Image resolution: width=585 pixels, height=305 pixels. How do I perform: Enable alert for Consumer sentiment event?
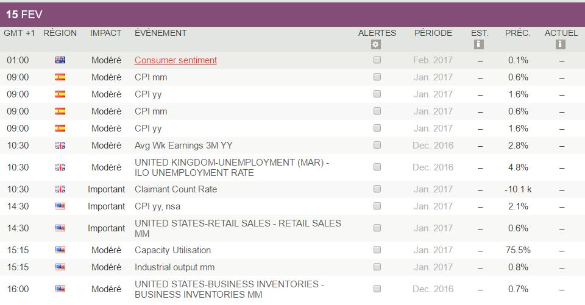tap(377, 60)
